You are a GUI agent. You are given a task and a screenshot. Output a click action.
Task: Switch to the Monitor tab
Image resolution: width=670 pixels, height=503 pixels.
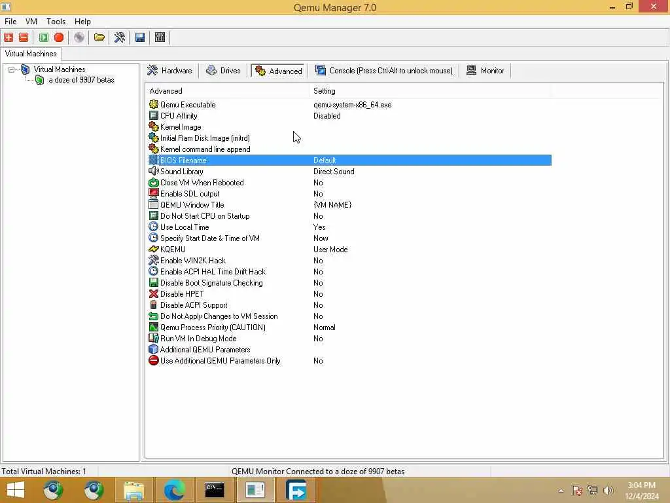[485, 71]
